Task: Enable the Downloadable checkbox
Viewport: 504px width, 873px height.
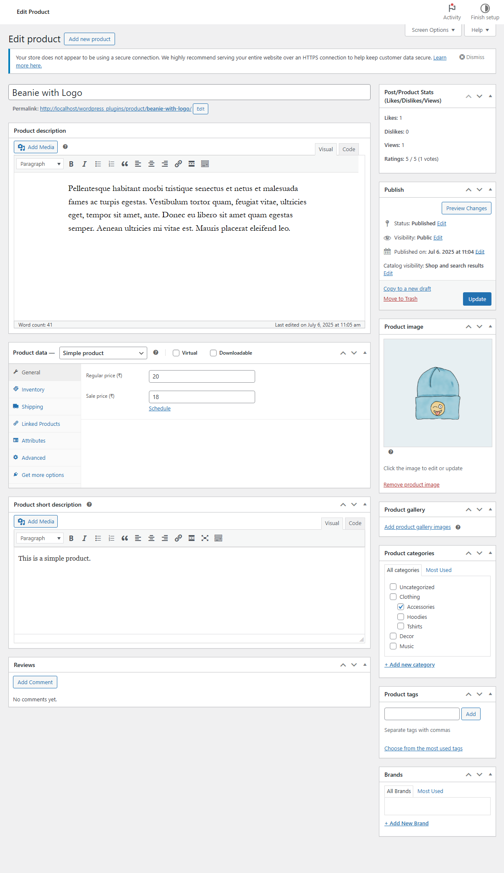Action: [213, 353]
